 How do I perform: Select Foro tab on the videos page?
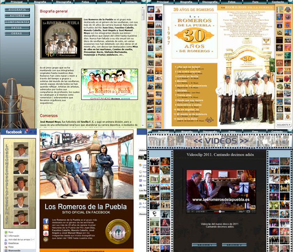(255, 132)
